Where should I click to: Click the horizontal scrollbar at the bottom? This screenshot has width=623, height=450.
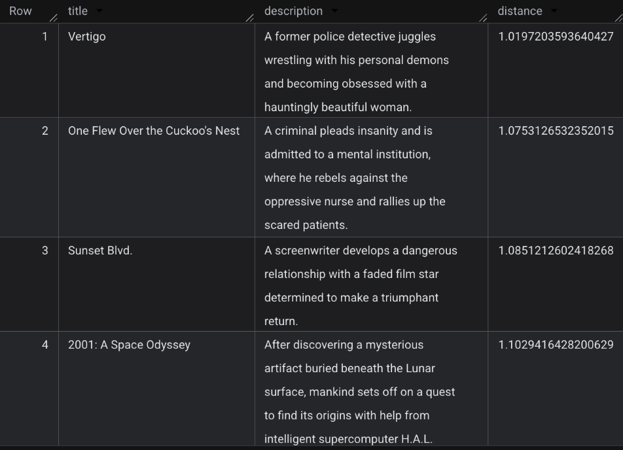pos(311,447)
